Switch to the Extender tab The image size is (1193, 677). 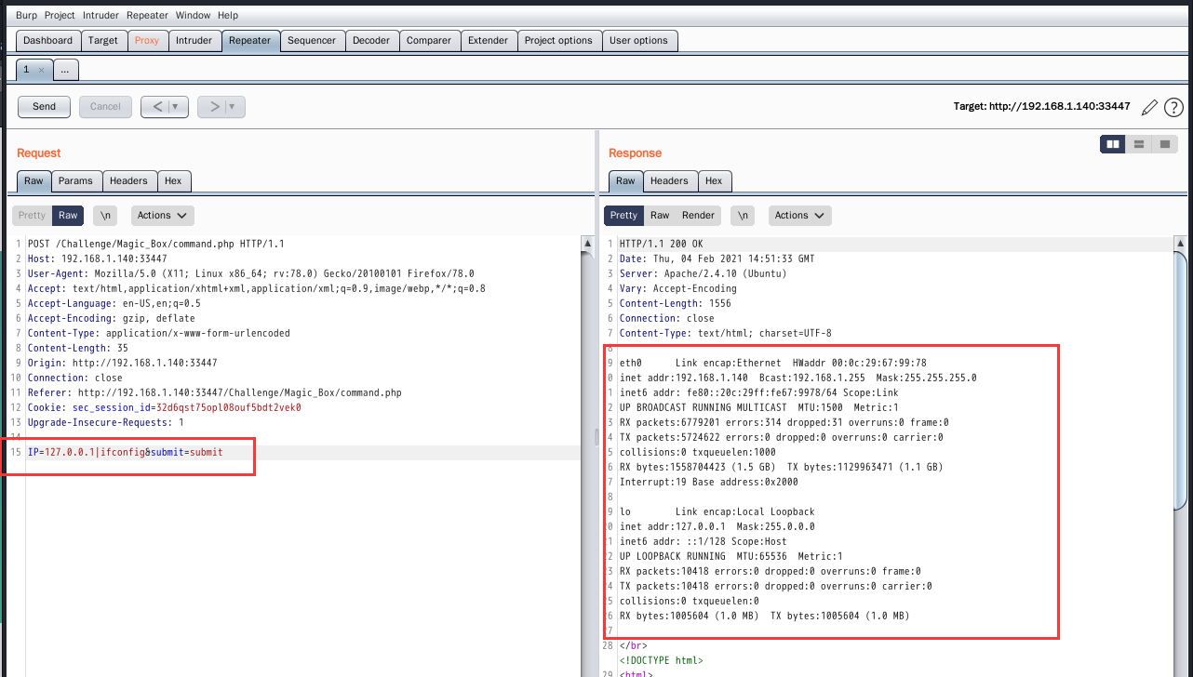(x=489, y=41)
